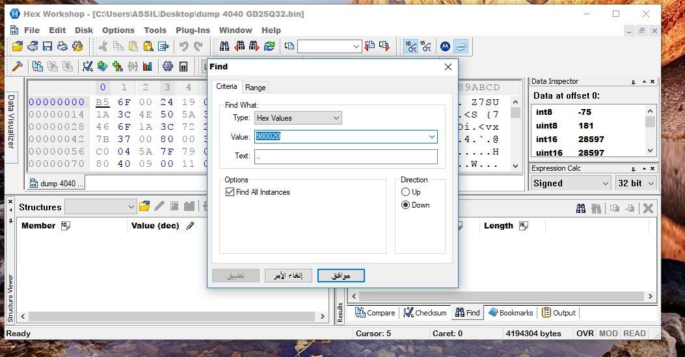685x357 pixels.
Task: Click the Export toolbar icon with blue arrow
Action: click(x=163, y=46)
